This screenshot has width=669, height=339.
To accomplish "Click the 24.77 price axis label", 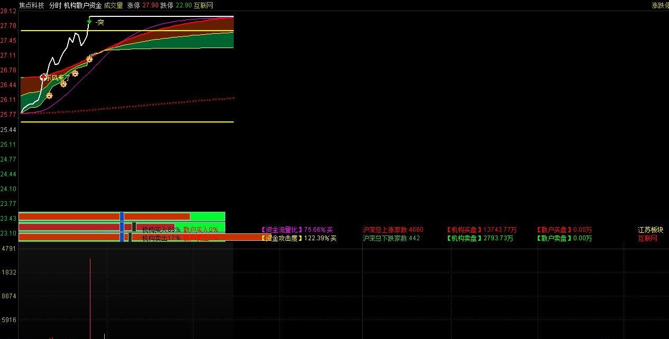I will click(x=8, y=159).
